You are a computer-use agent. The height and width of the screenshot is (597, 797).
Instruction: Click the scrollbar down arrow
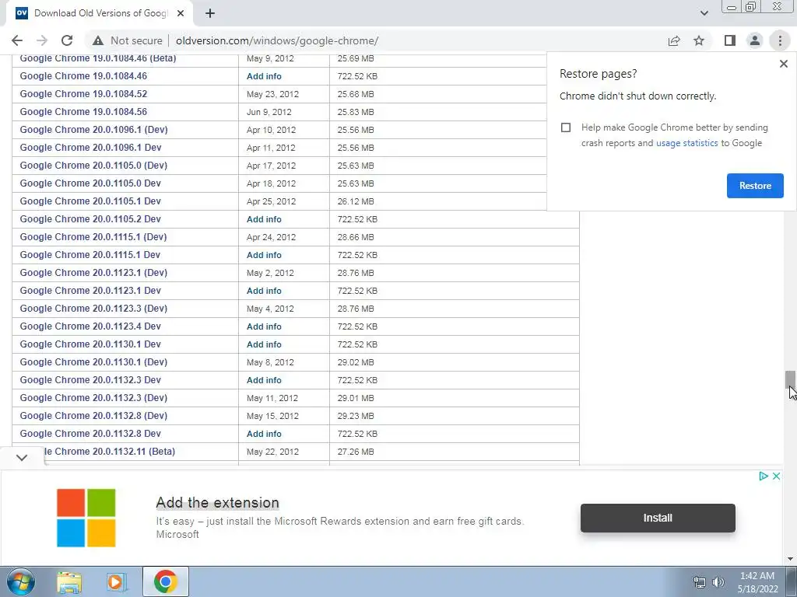(790, 559)
